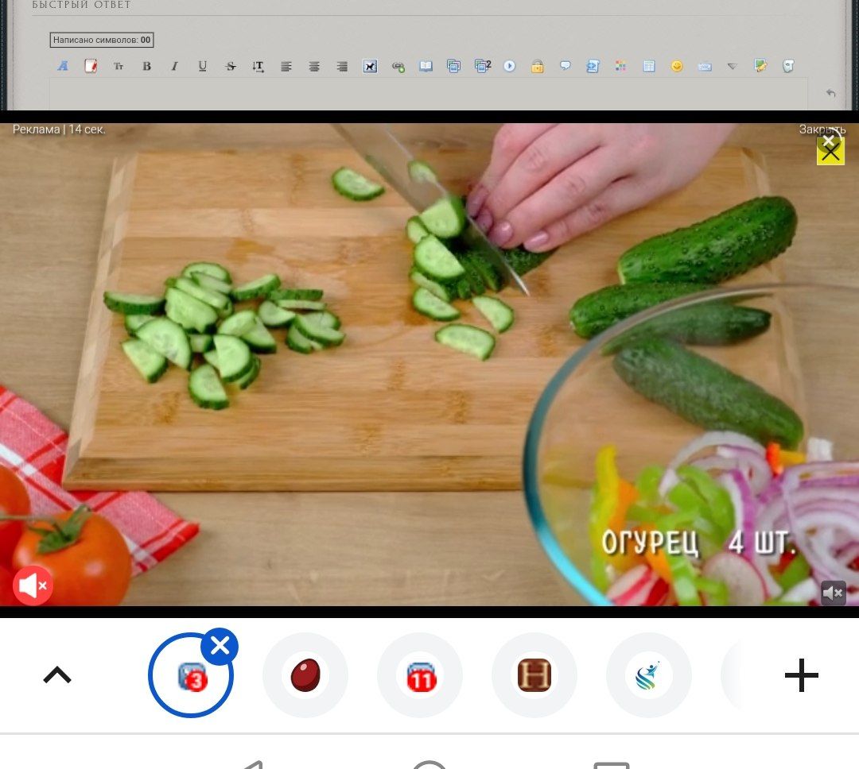Click the yellow padlock hidden-text icon

538,66
